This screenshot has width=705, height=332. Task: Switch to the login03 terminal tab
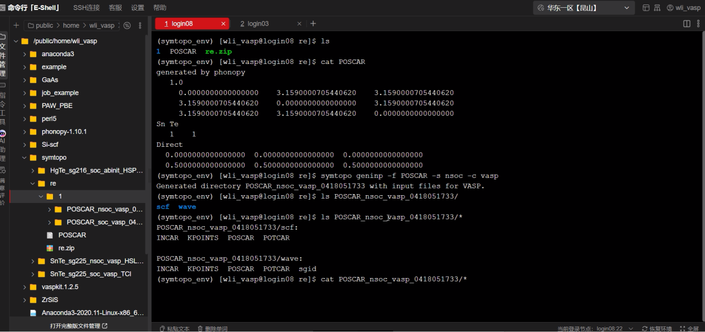258,24
